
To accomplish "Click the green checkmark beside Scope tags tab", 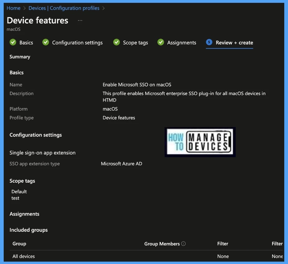I will [x=116, y=42].
